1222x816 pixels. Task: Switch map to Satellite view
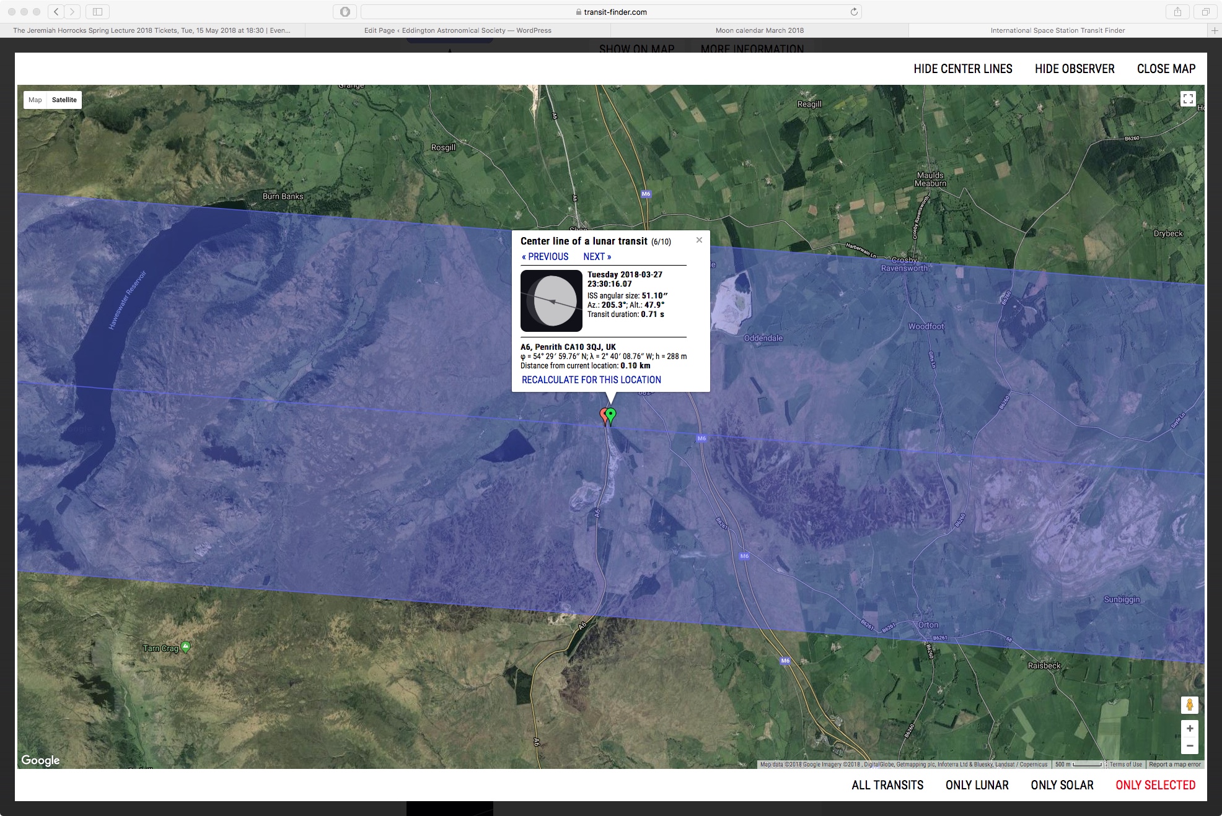64,100
